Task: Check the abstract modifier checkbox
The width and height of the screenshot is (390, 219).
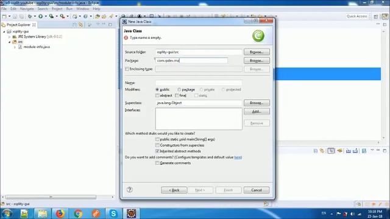Action: [157, 96]
